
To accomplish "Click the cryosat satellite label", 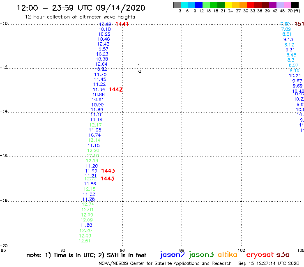I will click(x=260, y=255).
